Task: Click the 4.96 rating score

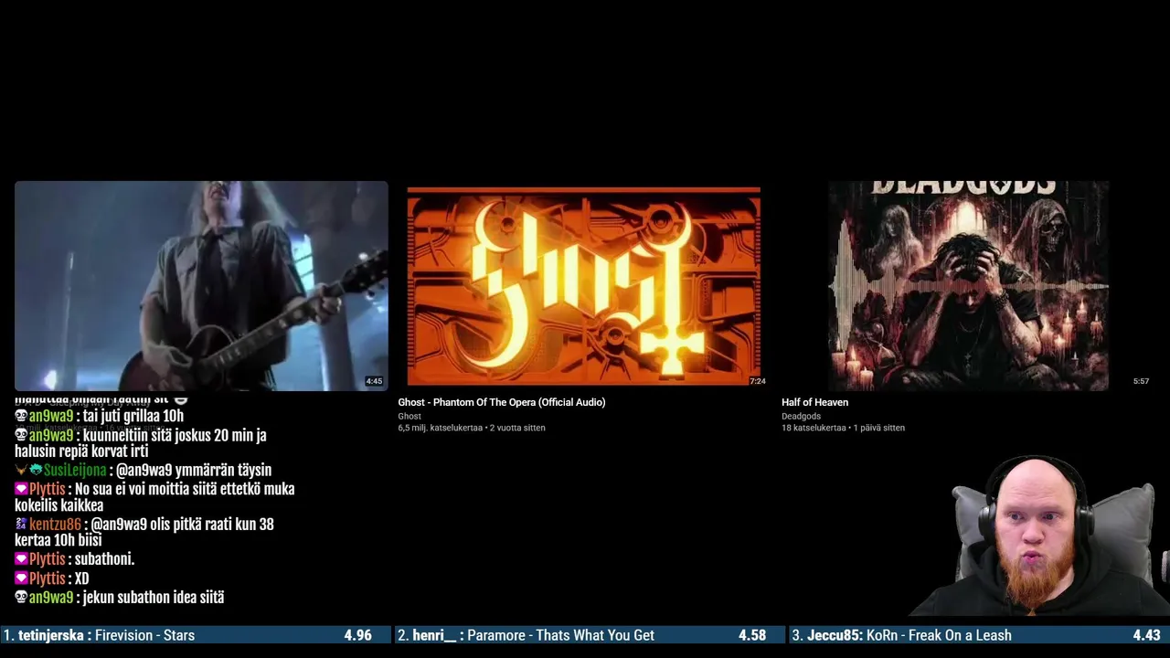Action: pos(357,635)
